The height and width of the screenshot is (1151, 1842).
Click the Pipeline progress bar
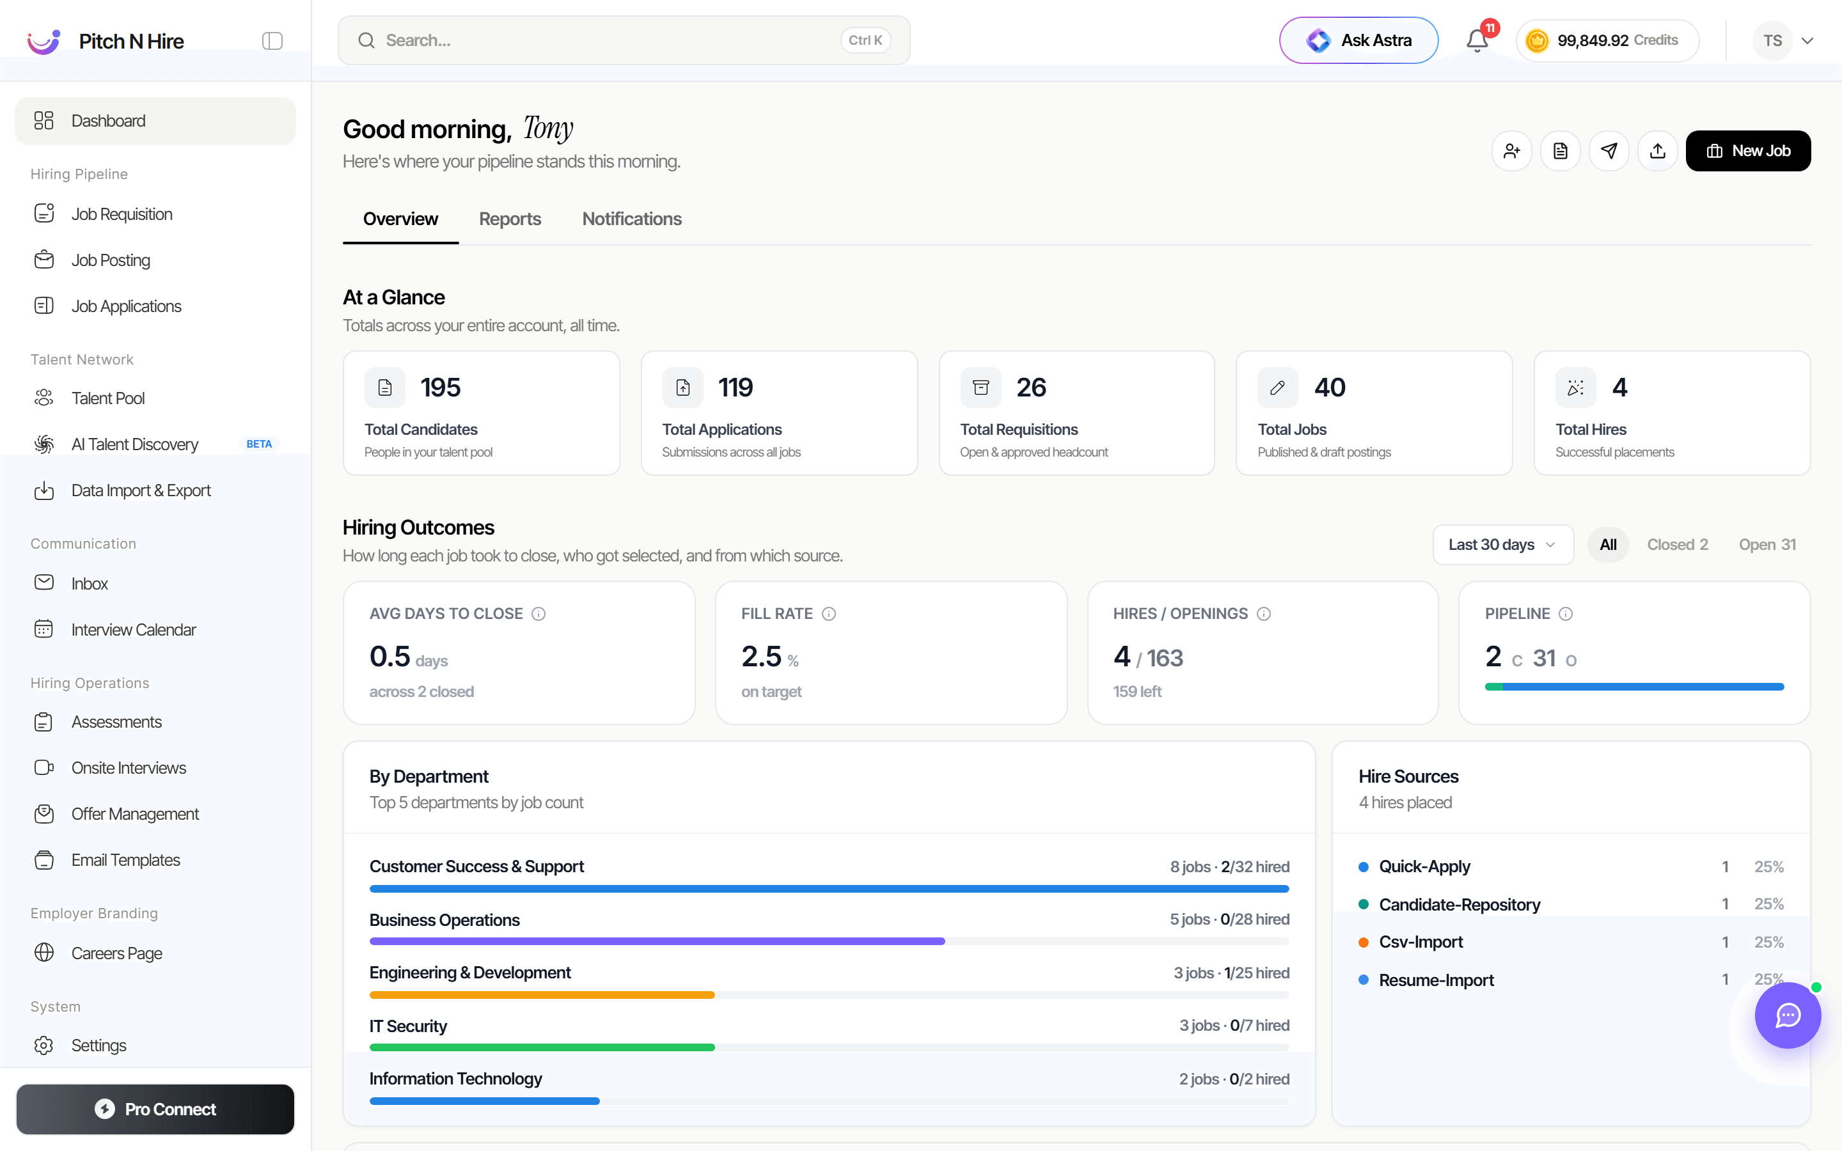pyautogui.click(x=1634, y=687)
